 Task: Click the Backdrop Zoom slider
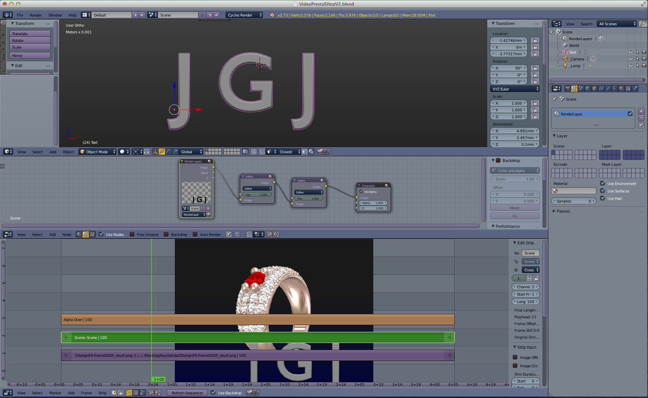click(514, 179)
